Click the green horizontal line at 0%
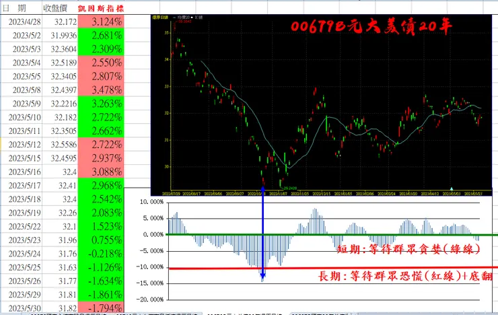Viewport: 498px width, 315px height. (332, 235)
